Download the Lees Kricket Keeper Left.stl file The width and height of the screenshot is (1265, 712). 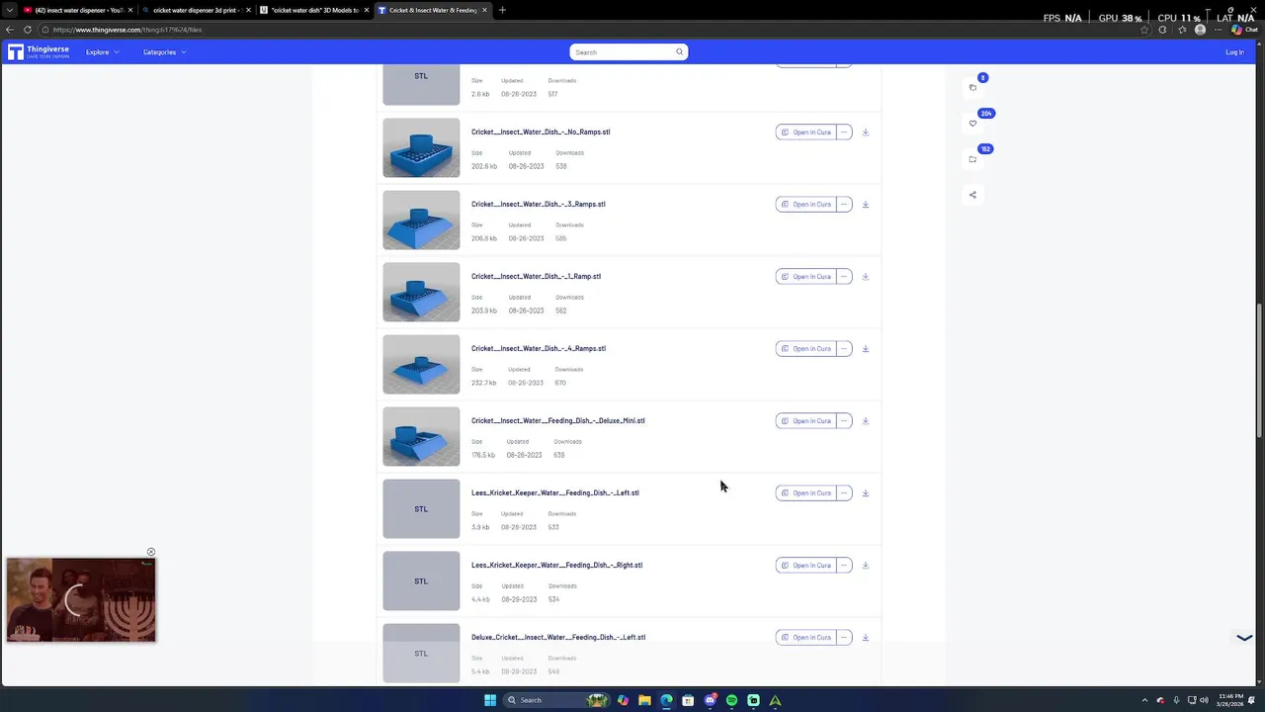[865, 492]
